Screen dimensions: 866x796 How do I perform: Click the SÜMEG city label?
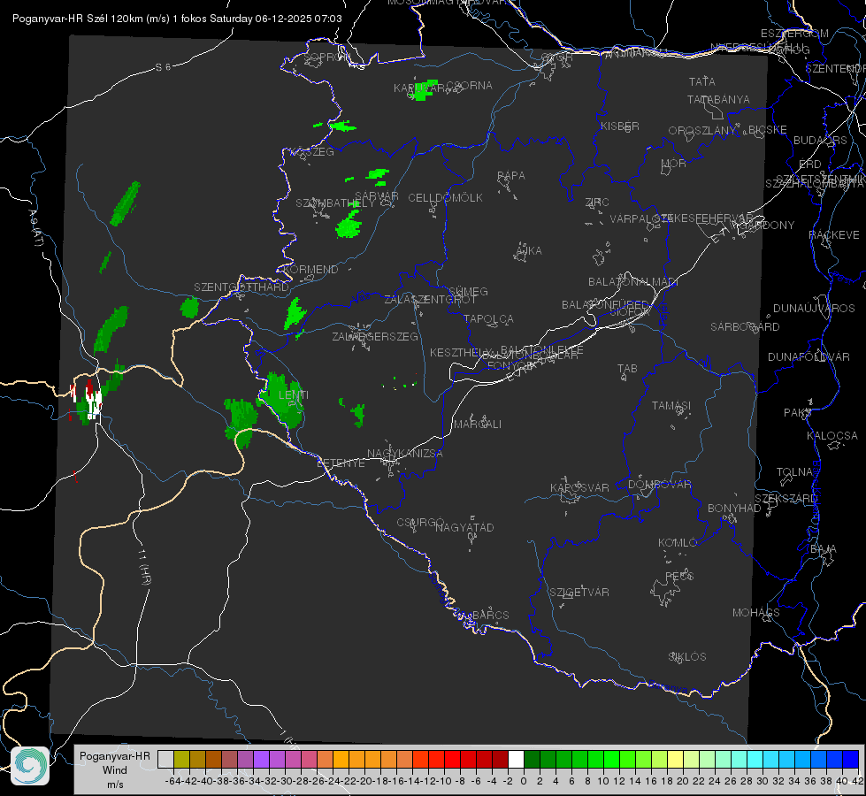coord(468,291)
